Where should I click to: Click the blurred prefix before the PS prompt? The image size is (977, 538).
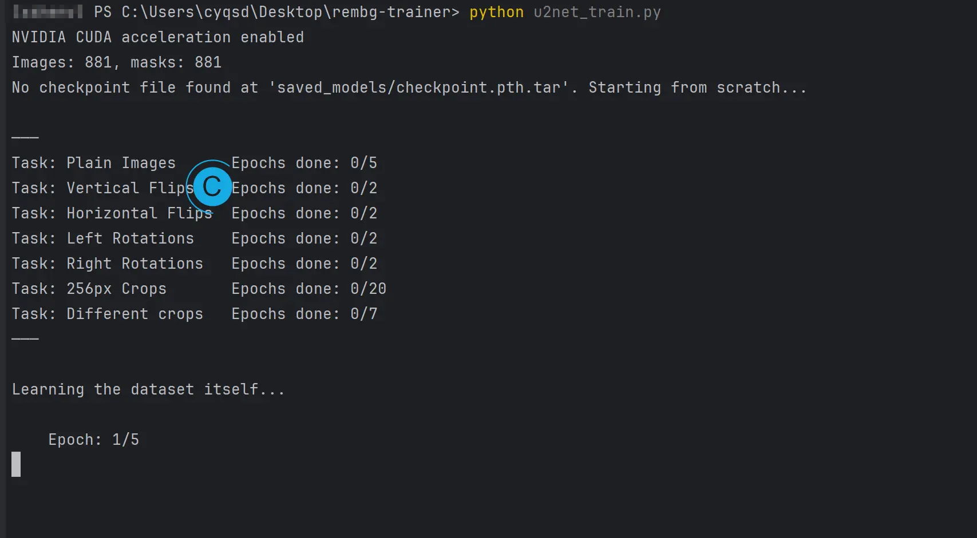(x=48, y=12)
